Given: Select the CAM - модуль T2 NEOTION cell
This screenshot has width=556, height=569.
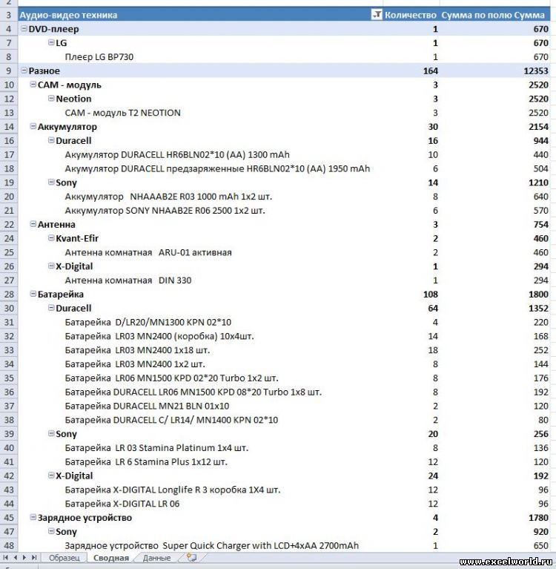Looking at the screenshot, I should [x=122, y=113].
